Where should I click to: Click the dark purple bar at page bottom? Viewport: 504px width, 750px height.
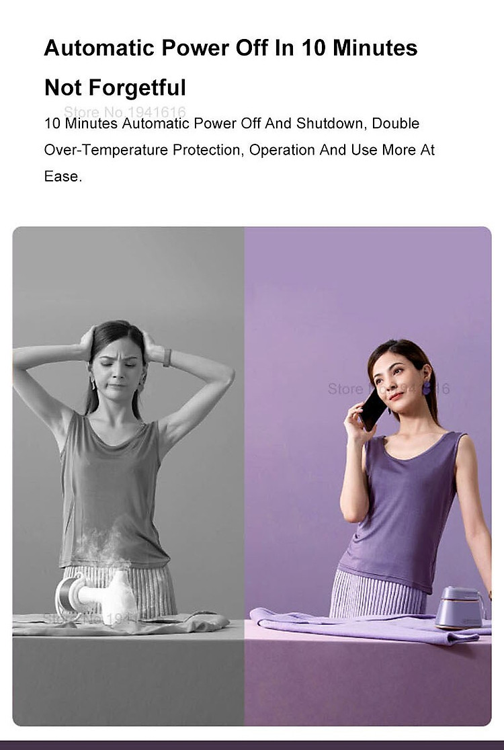[x=252, y=746]
